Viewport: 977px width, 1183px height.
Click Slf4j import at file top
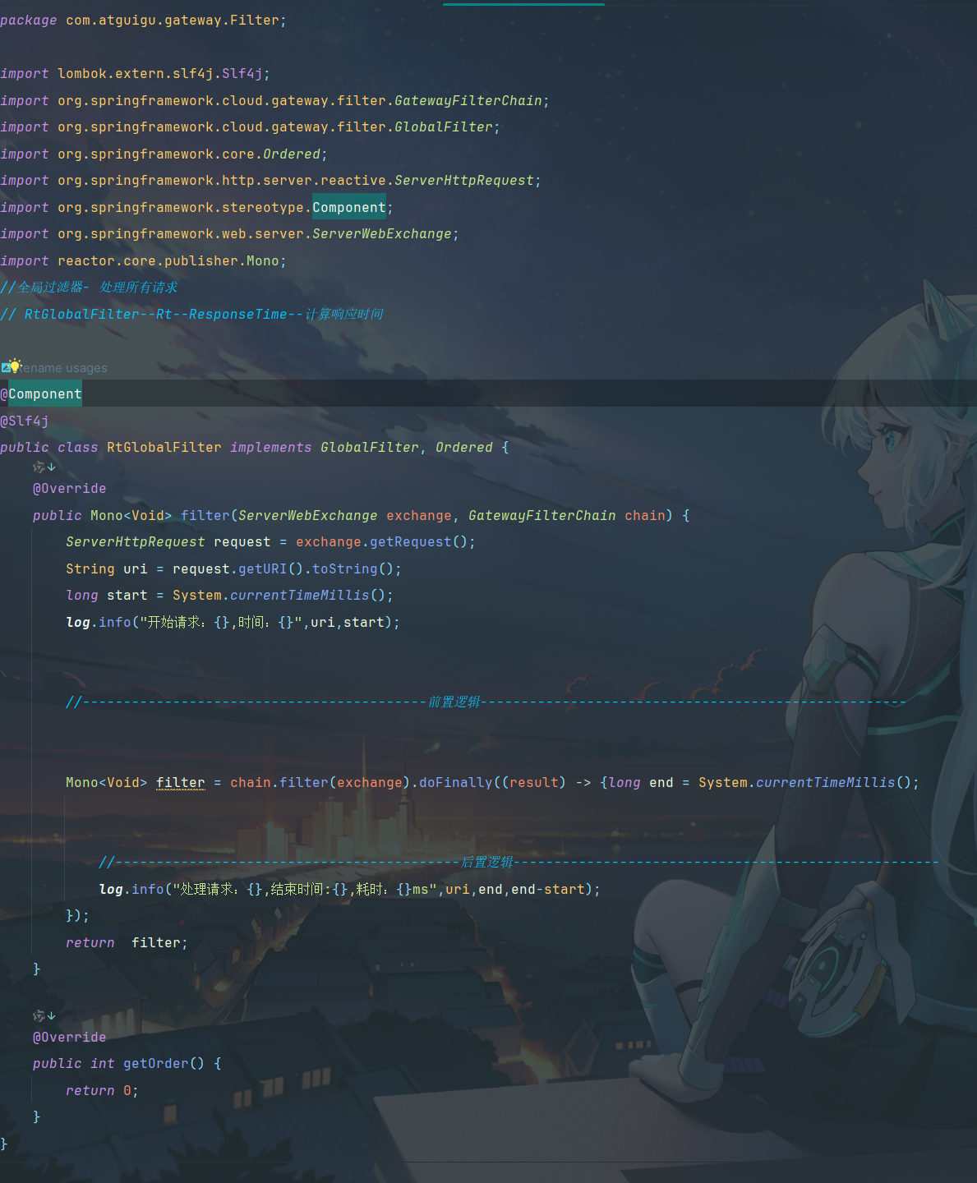[242, 74]
